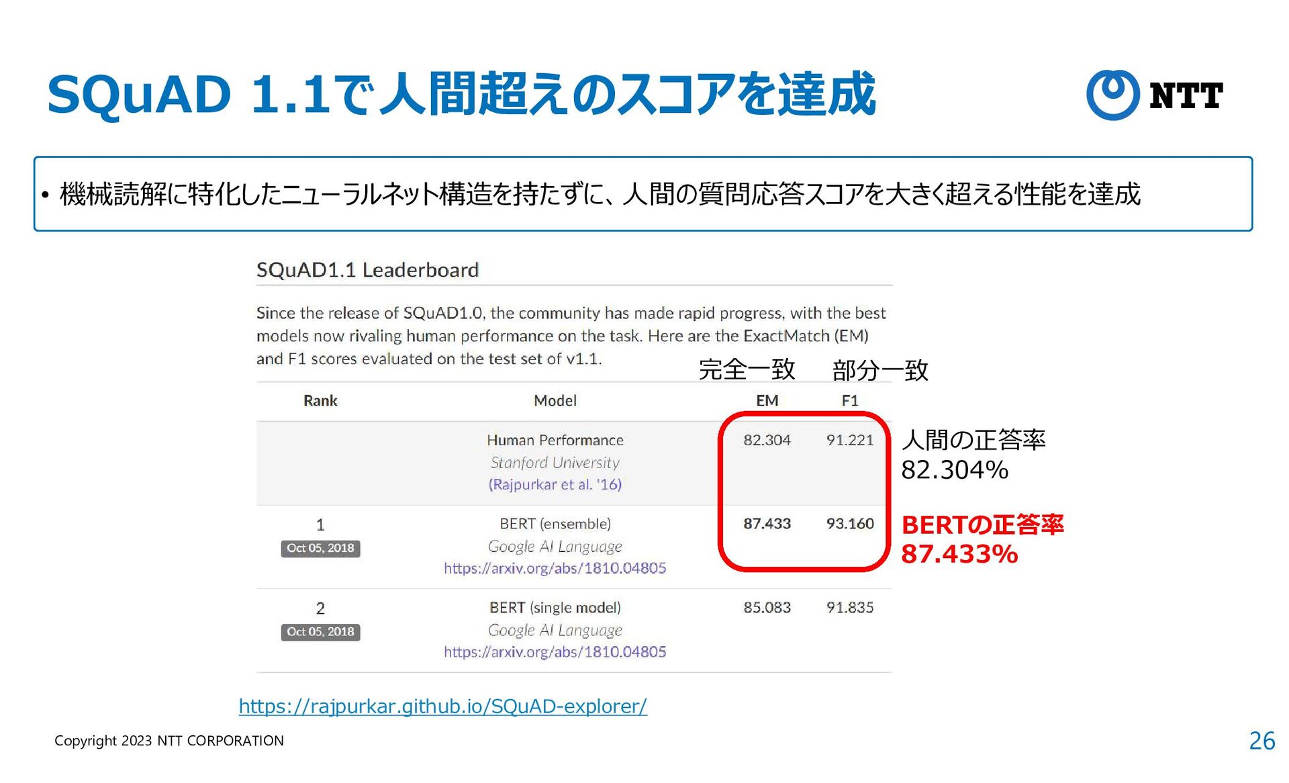Click the Oct 05, 2018 badge under rank 2

[320, 632]
